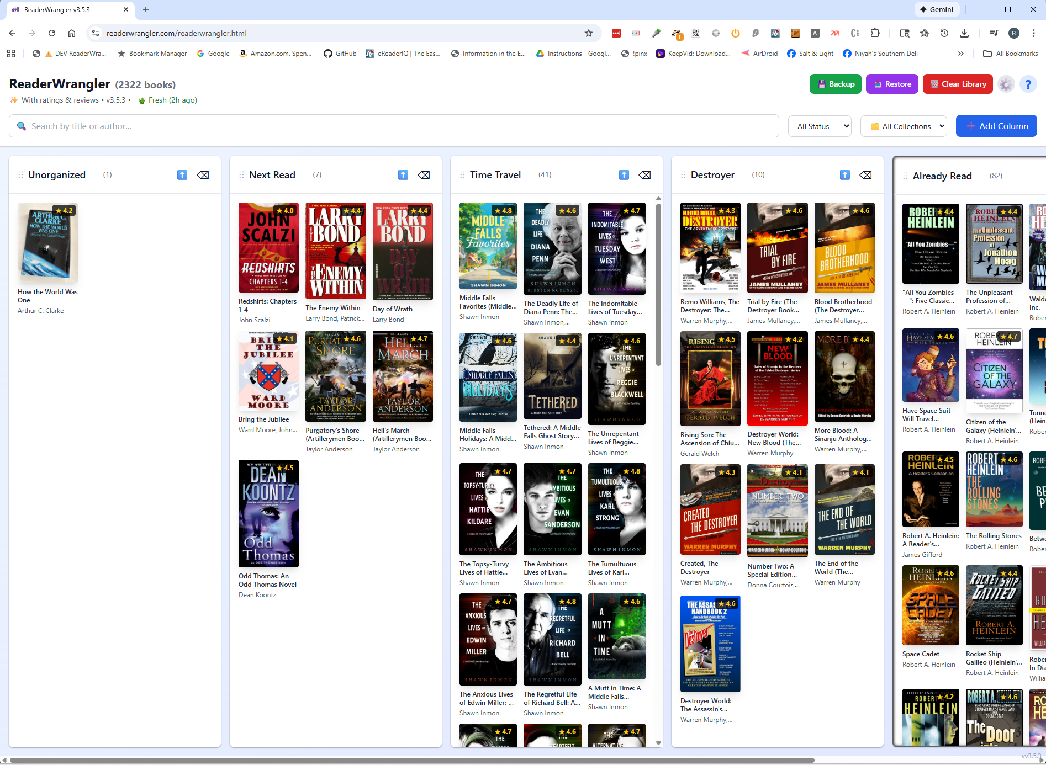Expand the bookmarks bar overflow chevron

pyautogui.click(x=961, y=53)
